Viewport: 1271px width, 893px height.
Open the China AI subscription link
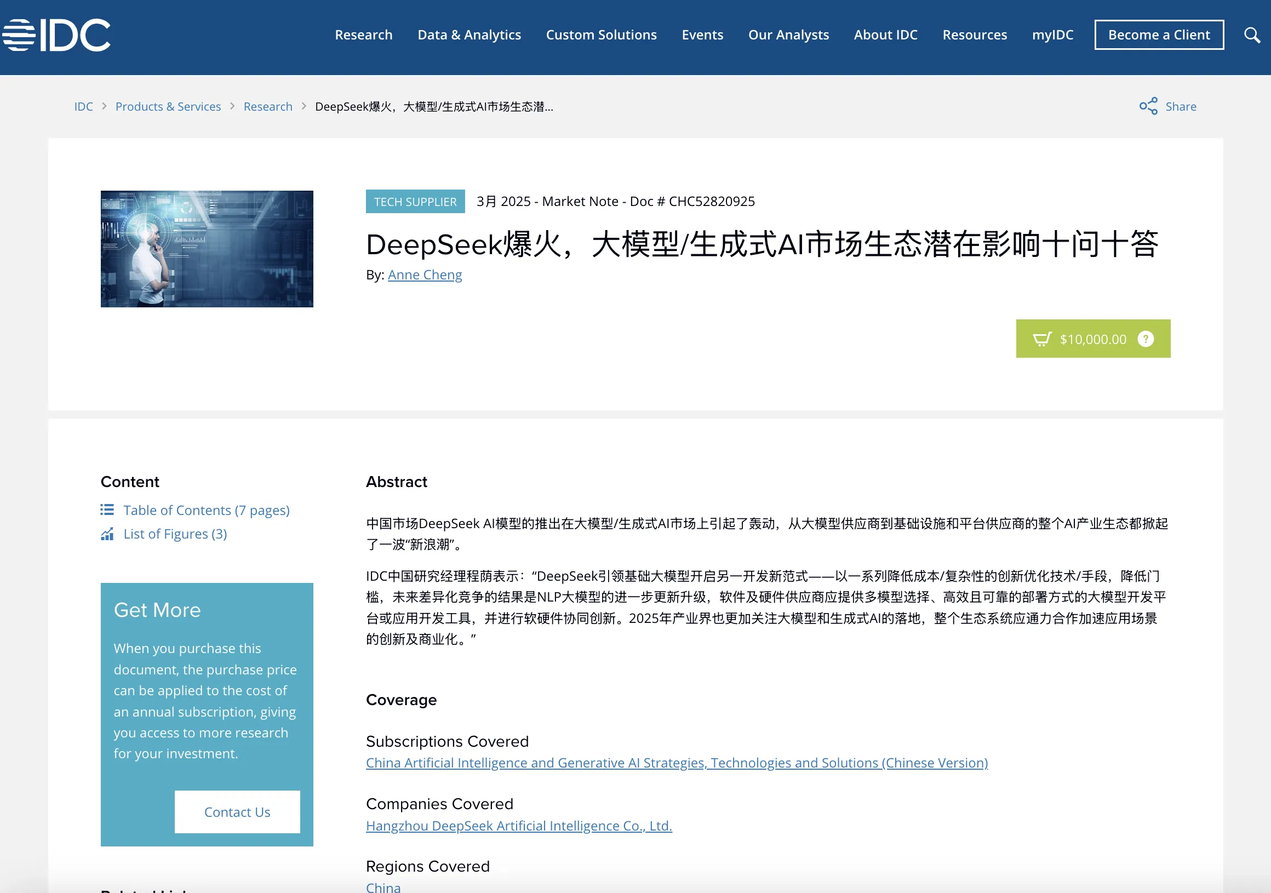(677, 763)
